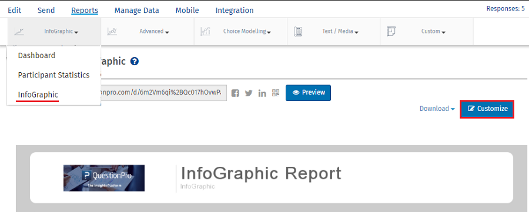Click the Custom sticky note icon
The height and width of the screenshot is (212, 529).
pos(391,31)
